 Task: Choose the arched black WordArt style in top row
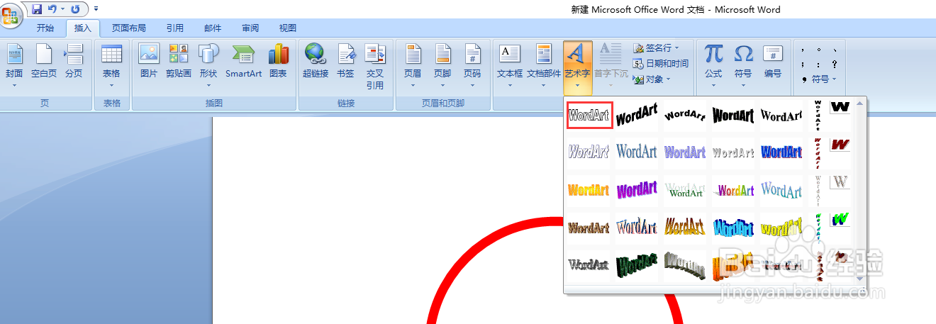(x=685, y=115)
